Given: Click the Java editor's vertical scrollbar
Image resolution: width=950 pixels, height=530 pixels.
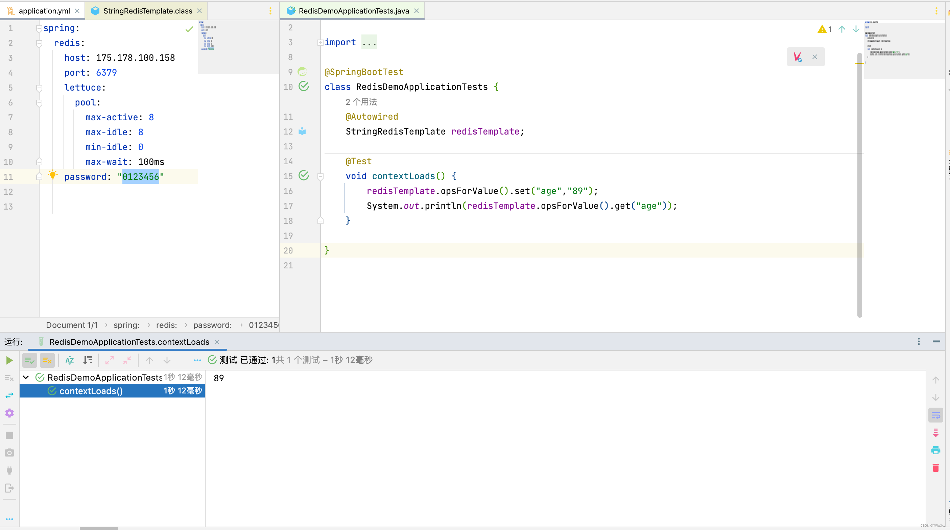Looking at the screenshot, I should tap(859, 185).
